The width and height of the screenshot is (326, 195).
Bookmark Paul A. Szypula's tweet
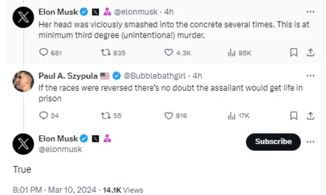pyautogui.click(x=293, y=116)
